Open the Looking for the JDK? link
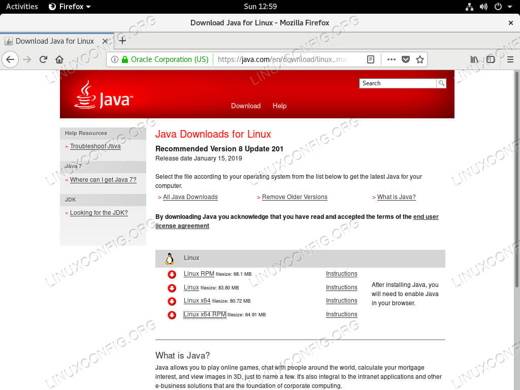Viewport: 520px width, 390px height. click(99, 213)
